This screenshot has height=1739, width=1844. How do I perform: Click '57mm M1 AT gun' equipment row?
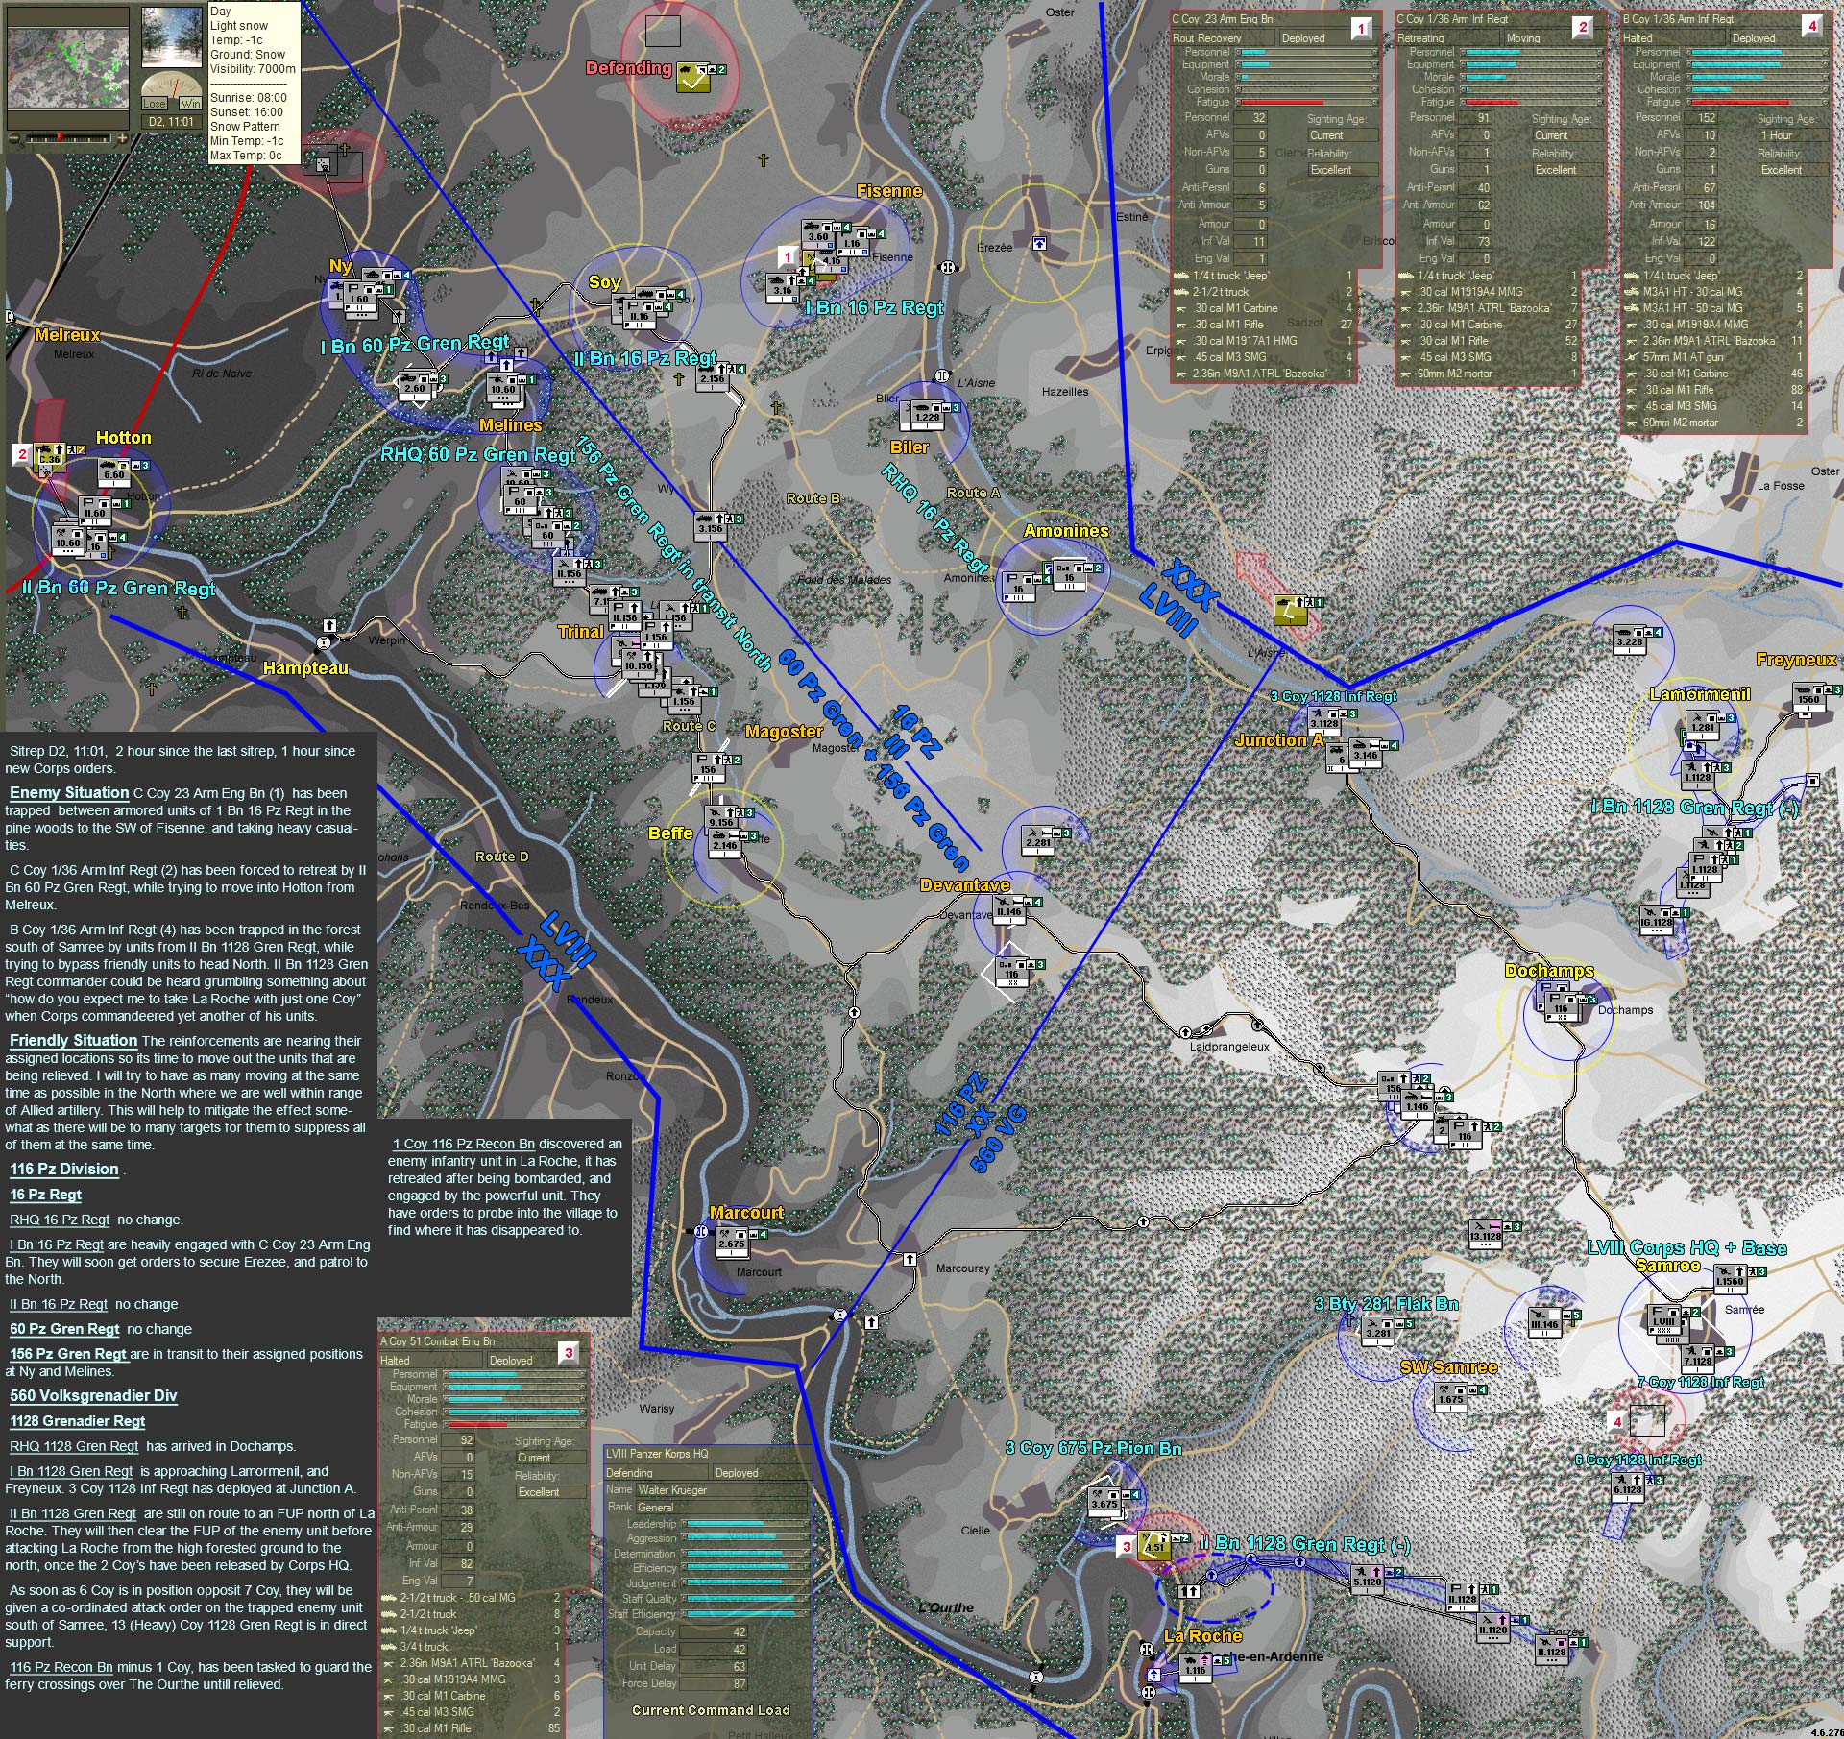[x=1714, y=357]
